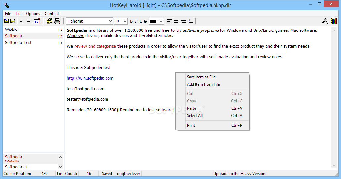Toggle underline formatting

click(141, 21)
